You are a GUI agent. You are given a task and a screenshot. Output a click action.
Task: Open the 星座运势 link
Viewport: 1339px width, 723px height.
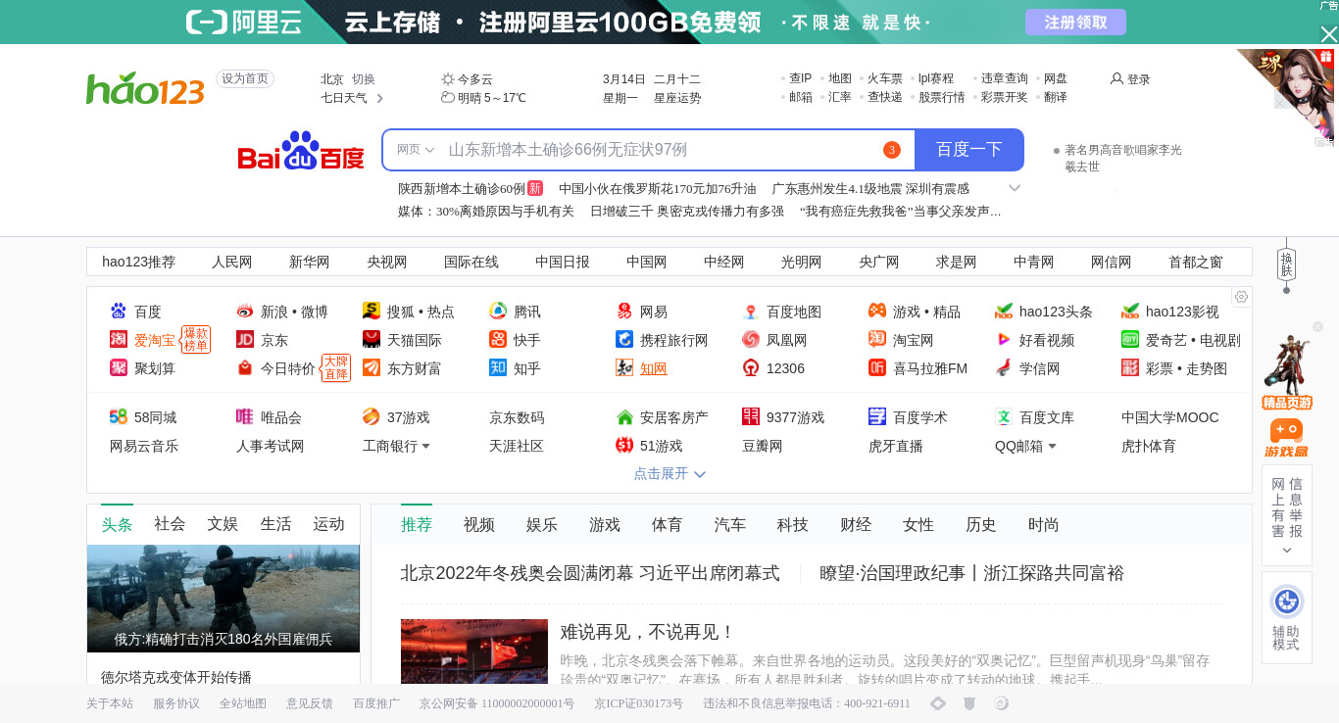click(x=677, y=98)
